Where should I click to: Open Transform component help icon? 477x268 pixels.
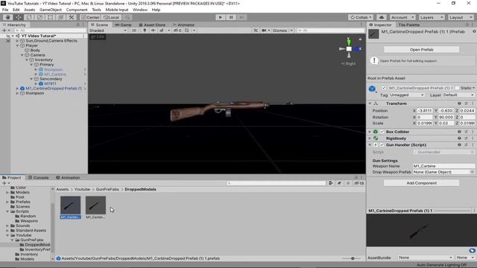point(459,103)
